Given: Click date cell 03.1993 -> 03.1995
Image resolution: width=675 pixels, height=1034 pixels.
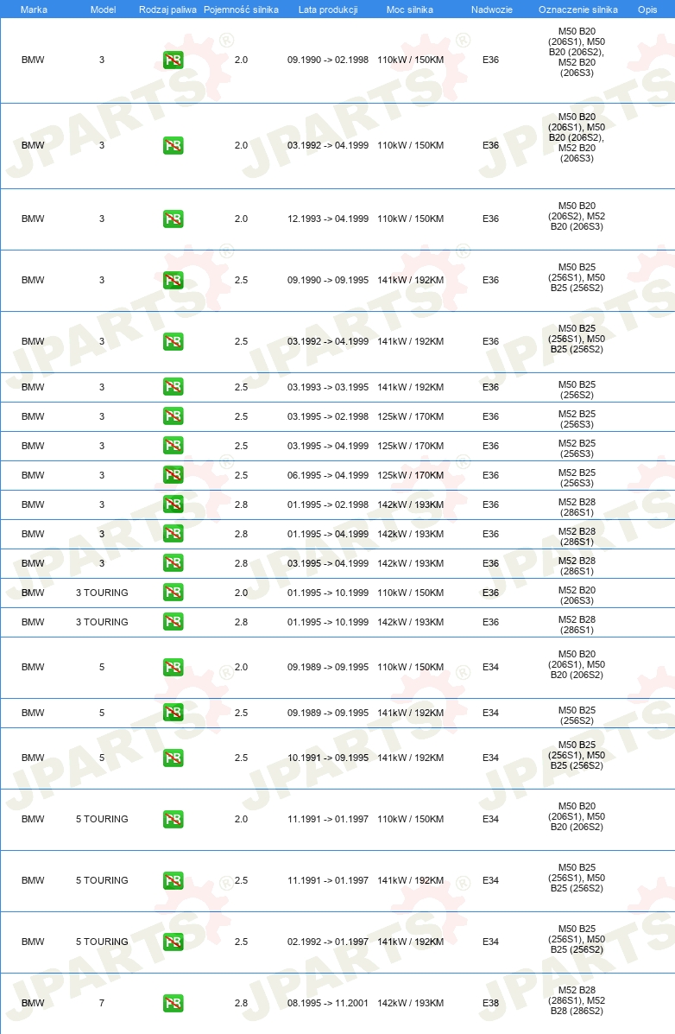Looking at the screenshot, I should click(x=328, y=387).
